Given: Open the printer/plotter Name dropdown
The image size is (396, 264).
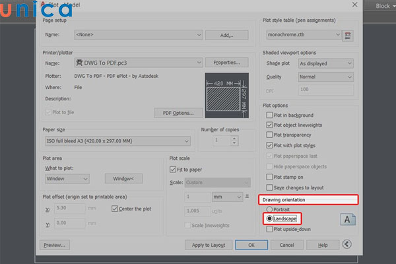Looking at the screenshot, I should coord(139,63).
